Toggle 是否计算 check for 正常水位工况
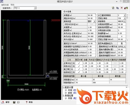 coord(79,63)
